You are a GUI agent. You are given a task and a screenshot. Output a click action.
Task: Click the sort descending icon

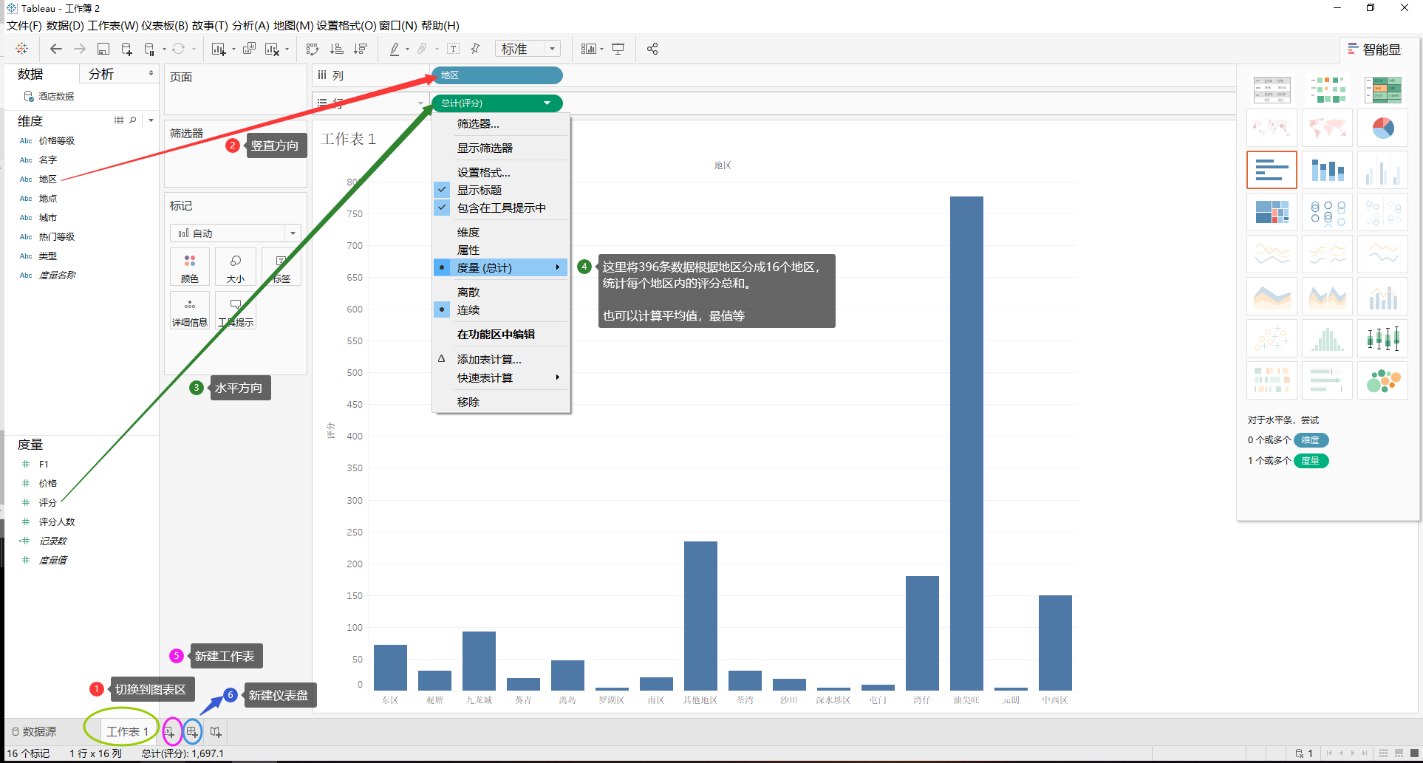tap(361, 49)
